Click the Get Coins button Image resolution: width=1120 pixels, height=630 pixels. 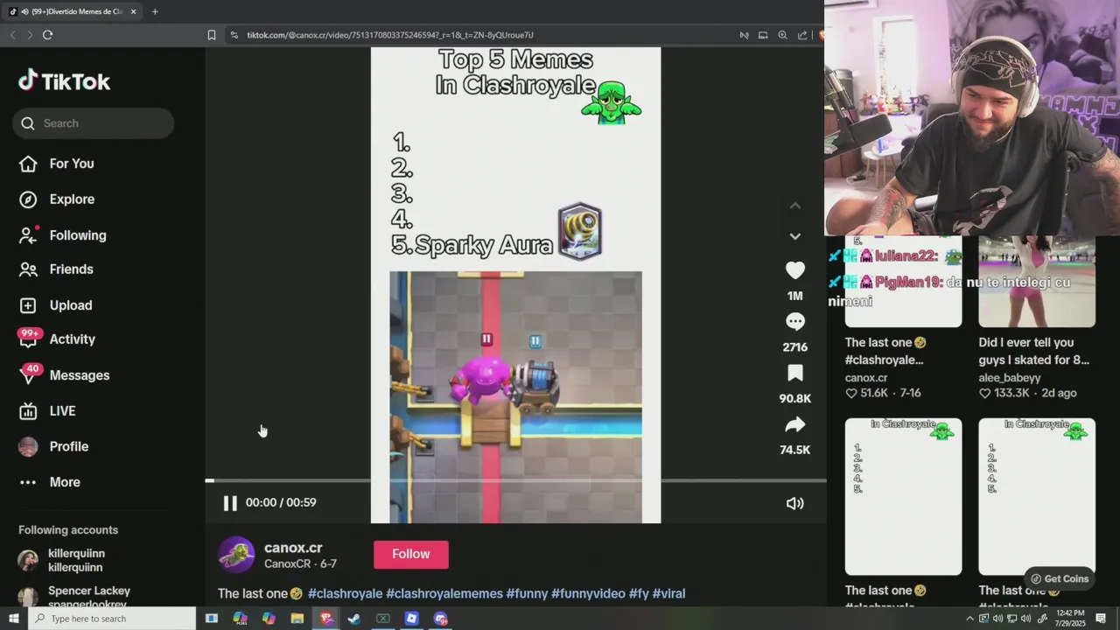point(1059,578)
